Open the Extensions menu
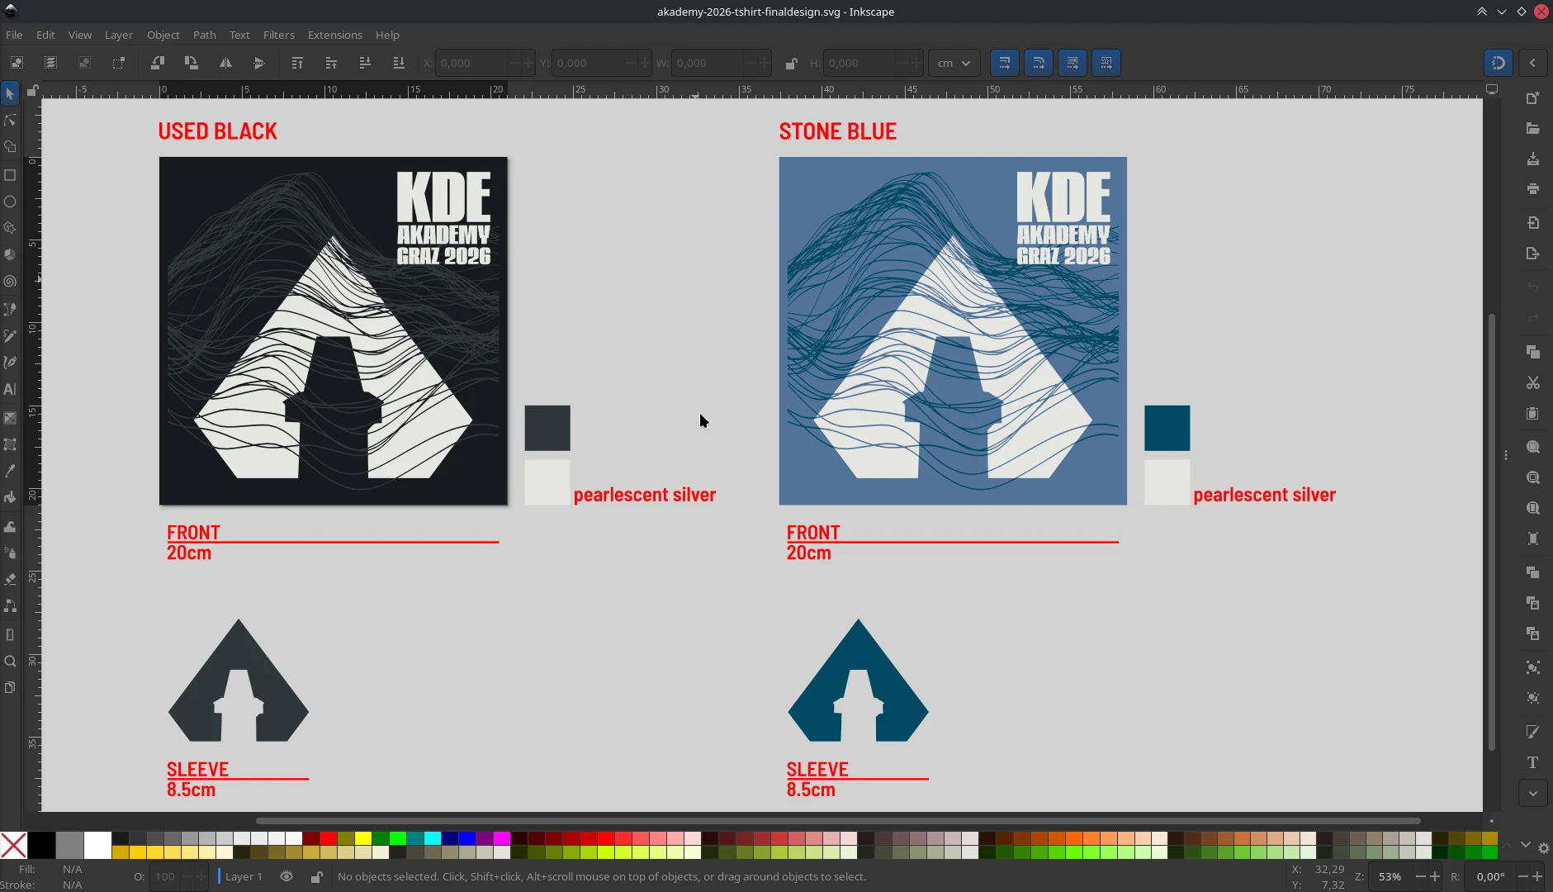1553x892 pixels. click(x=334, y=35)
